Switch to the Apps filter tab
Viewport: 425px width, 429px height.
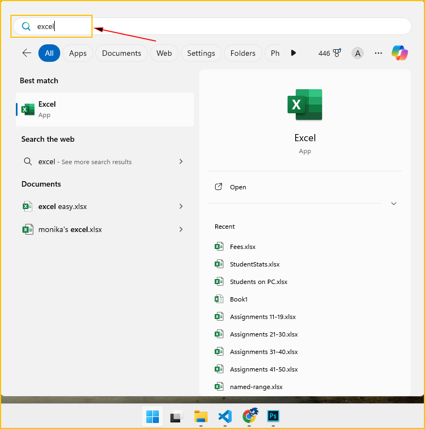point(78,53)
